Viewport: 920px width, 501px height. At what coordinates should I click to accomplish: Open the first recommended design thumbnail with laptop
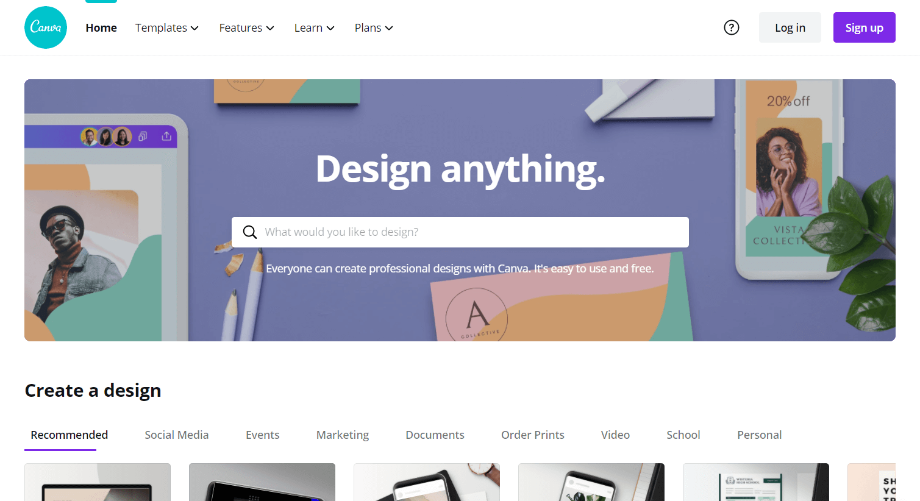(98, 482)
